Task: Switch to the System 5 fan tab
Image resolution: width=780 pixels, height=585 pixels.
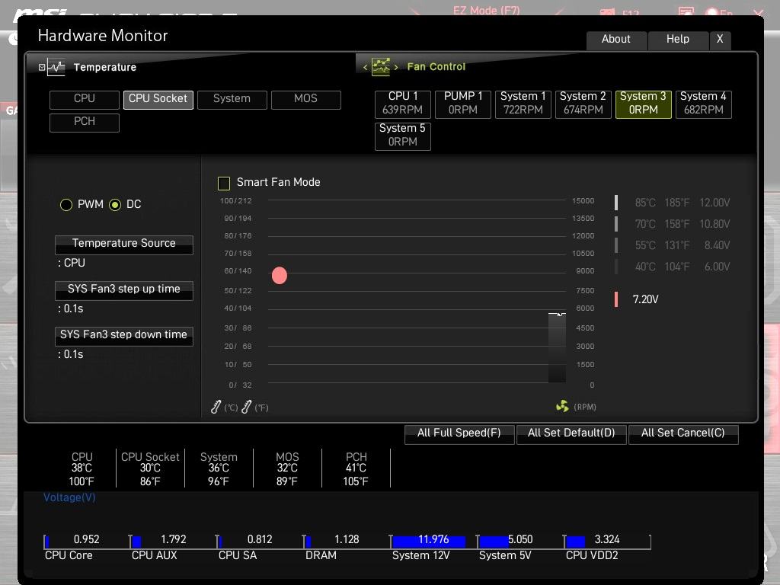Action: click(403, 136)
